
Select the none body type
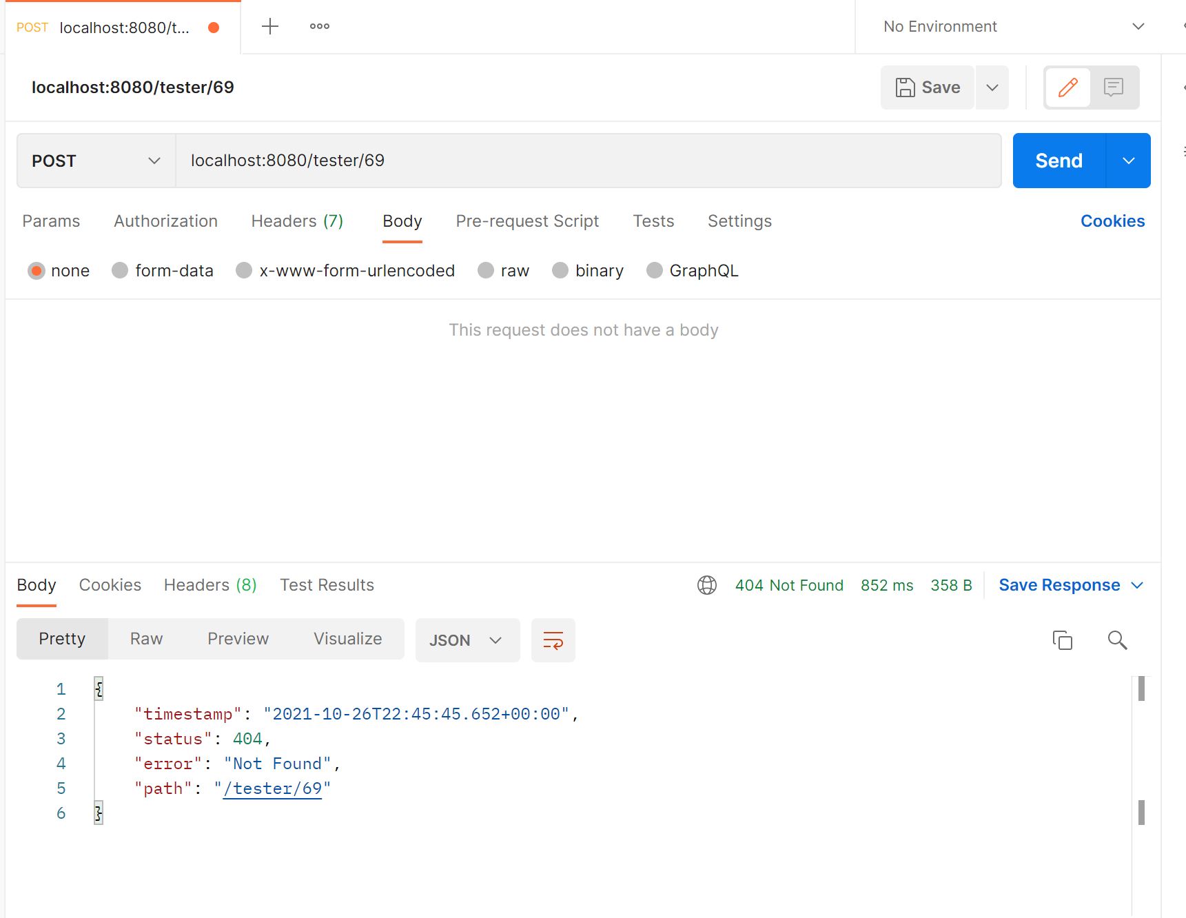pyautogui.click(x=59, y=271)
